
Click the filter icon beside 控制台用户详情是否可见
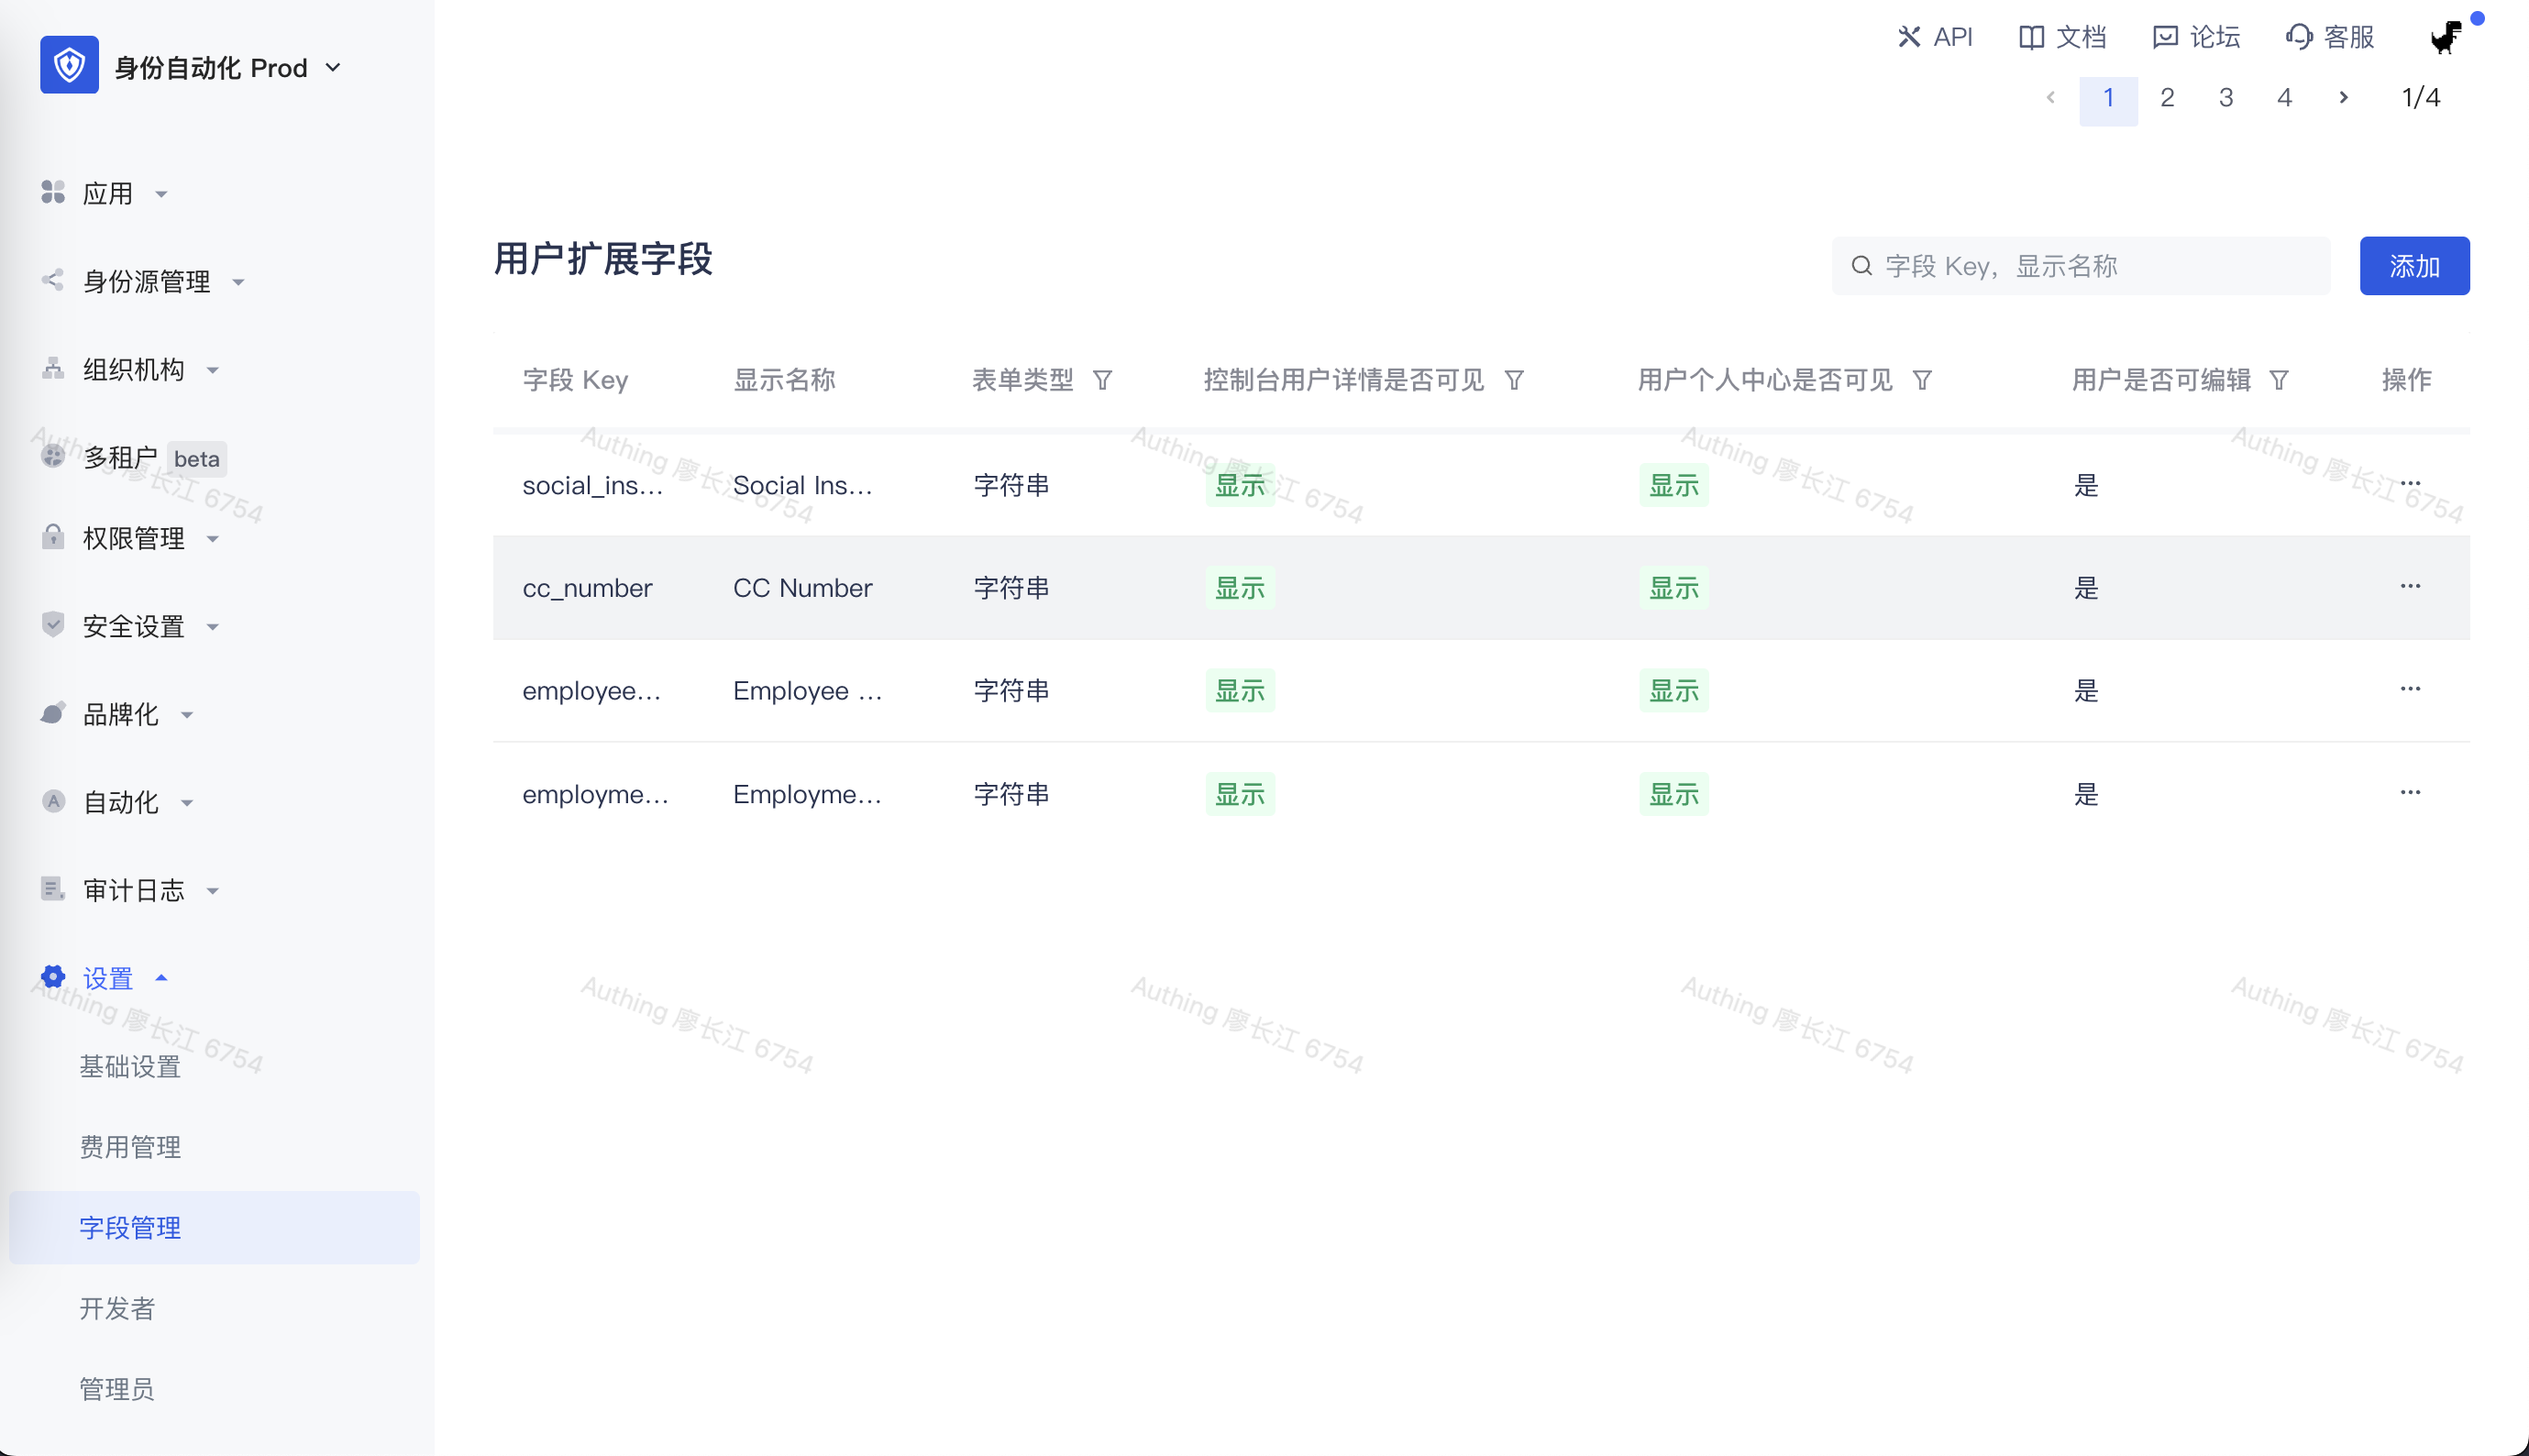[x=1514, y=380]
